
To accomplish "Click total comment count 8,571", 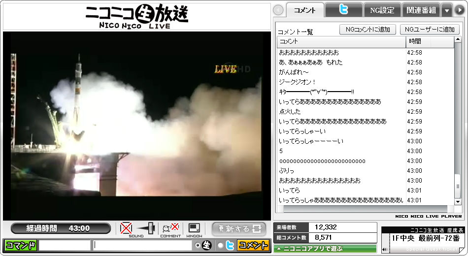I will (x=323, y=237).
